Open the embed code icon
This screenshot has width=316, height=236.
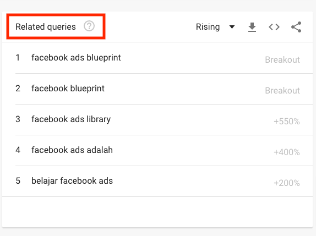274,27
